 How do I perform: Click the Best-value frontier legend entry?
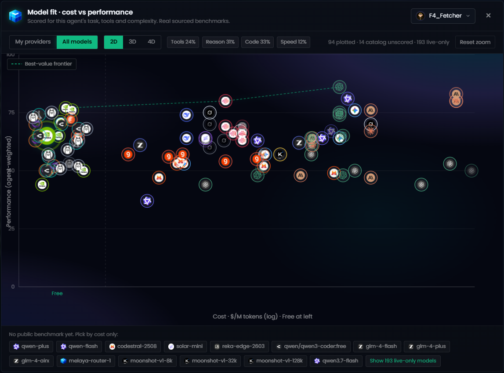42,64
